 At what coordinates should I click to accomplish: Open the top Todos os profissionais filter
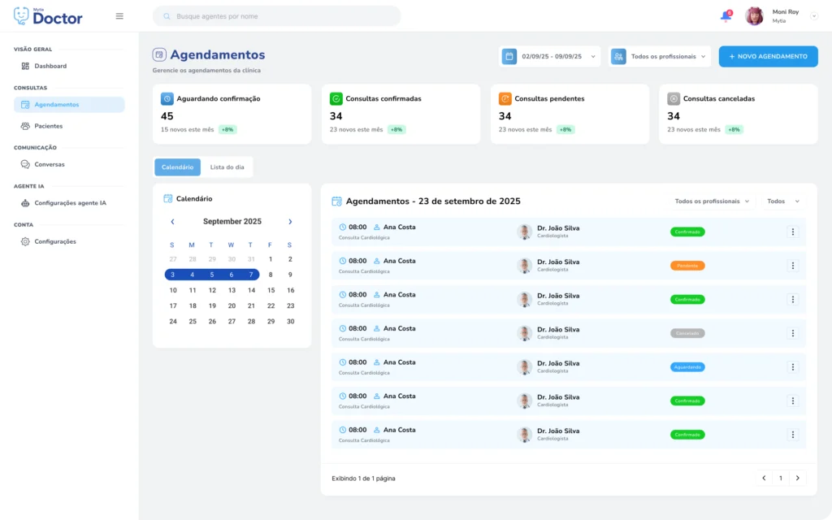659,57
